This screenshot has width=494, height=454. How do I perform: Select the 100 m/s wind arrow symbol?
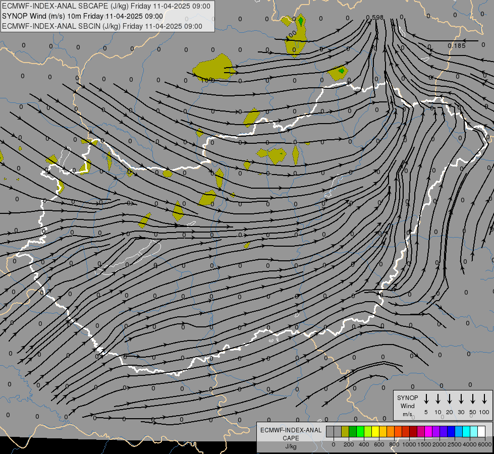(x=484, y=399)
